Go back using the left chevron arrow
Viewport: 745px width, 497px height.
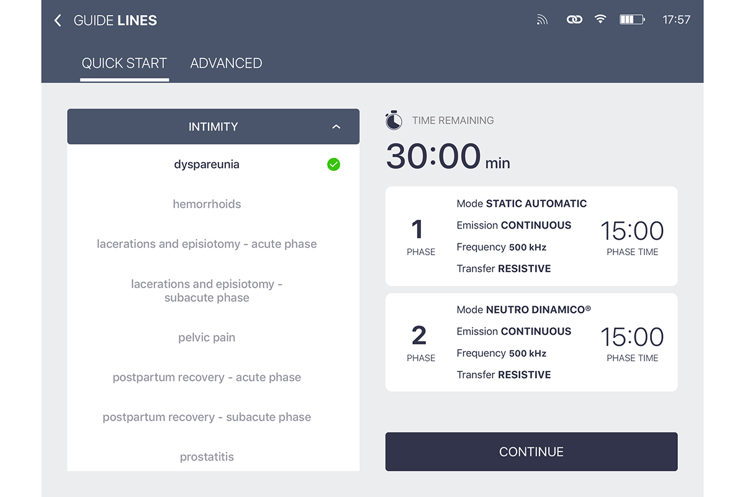58,21
